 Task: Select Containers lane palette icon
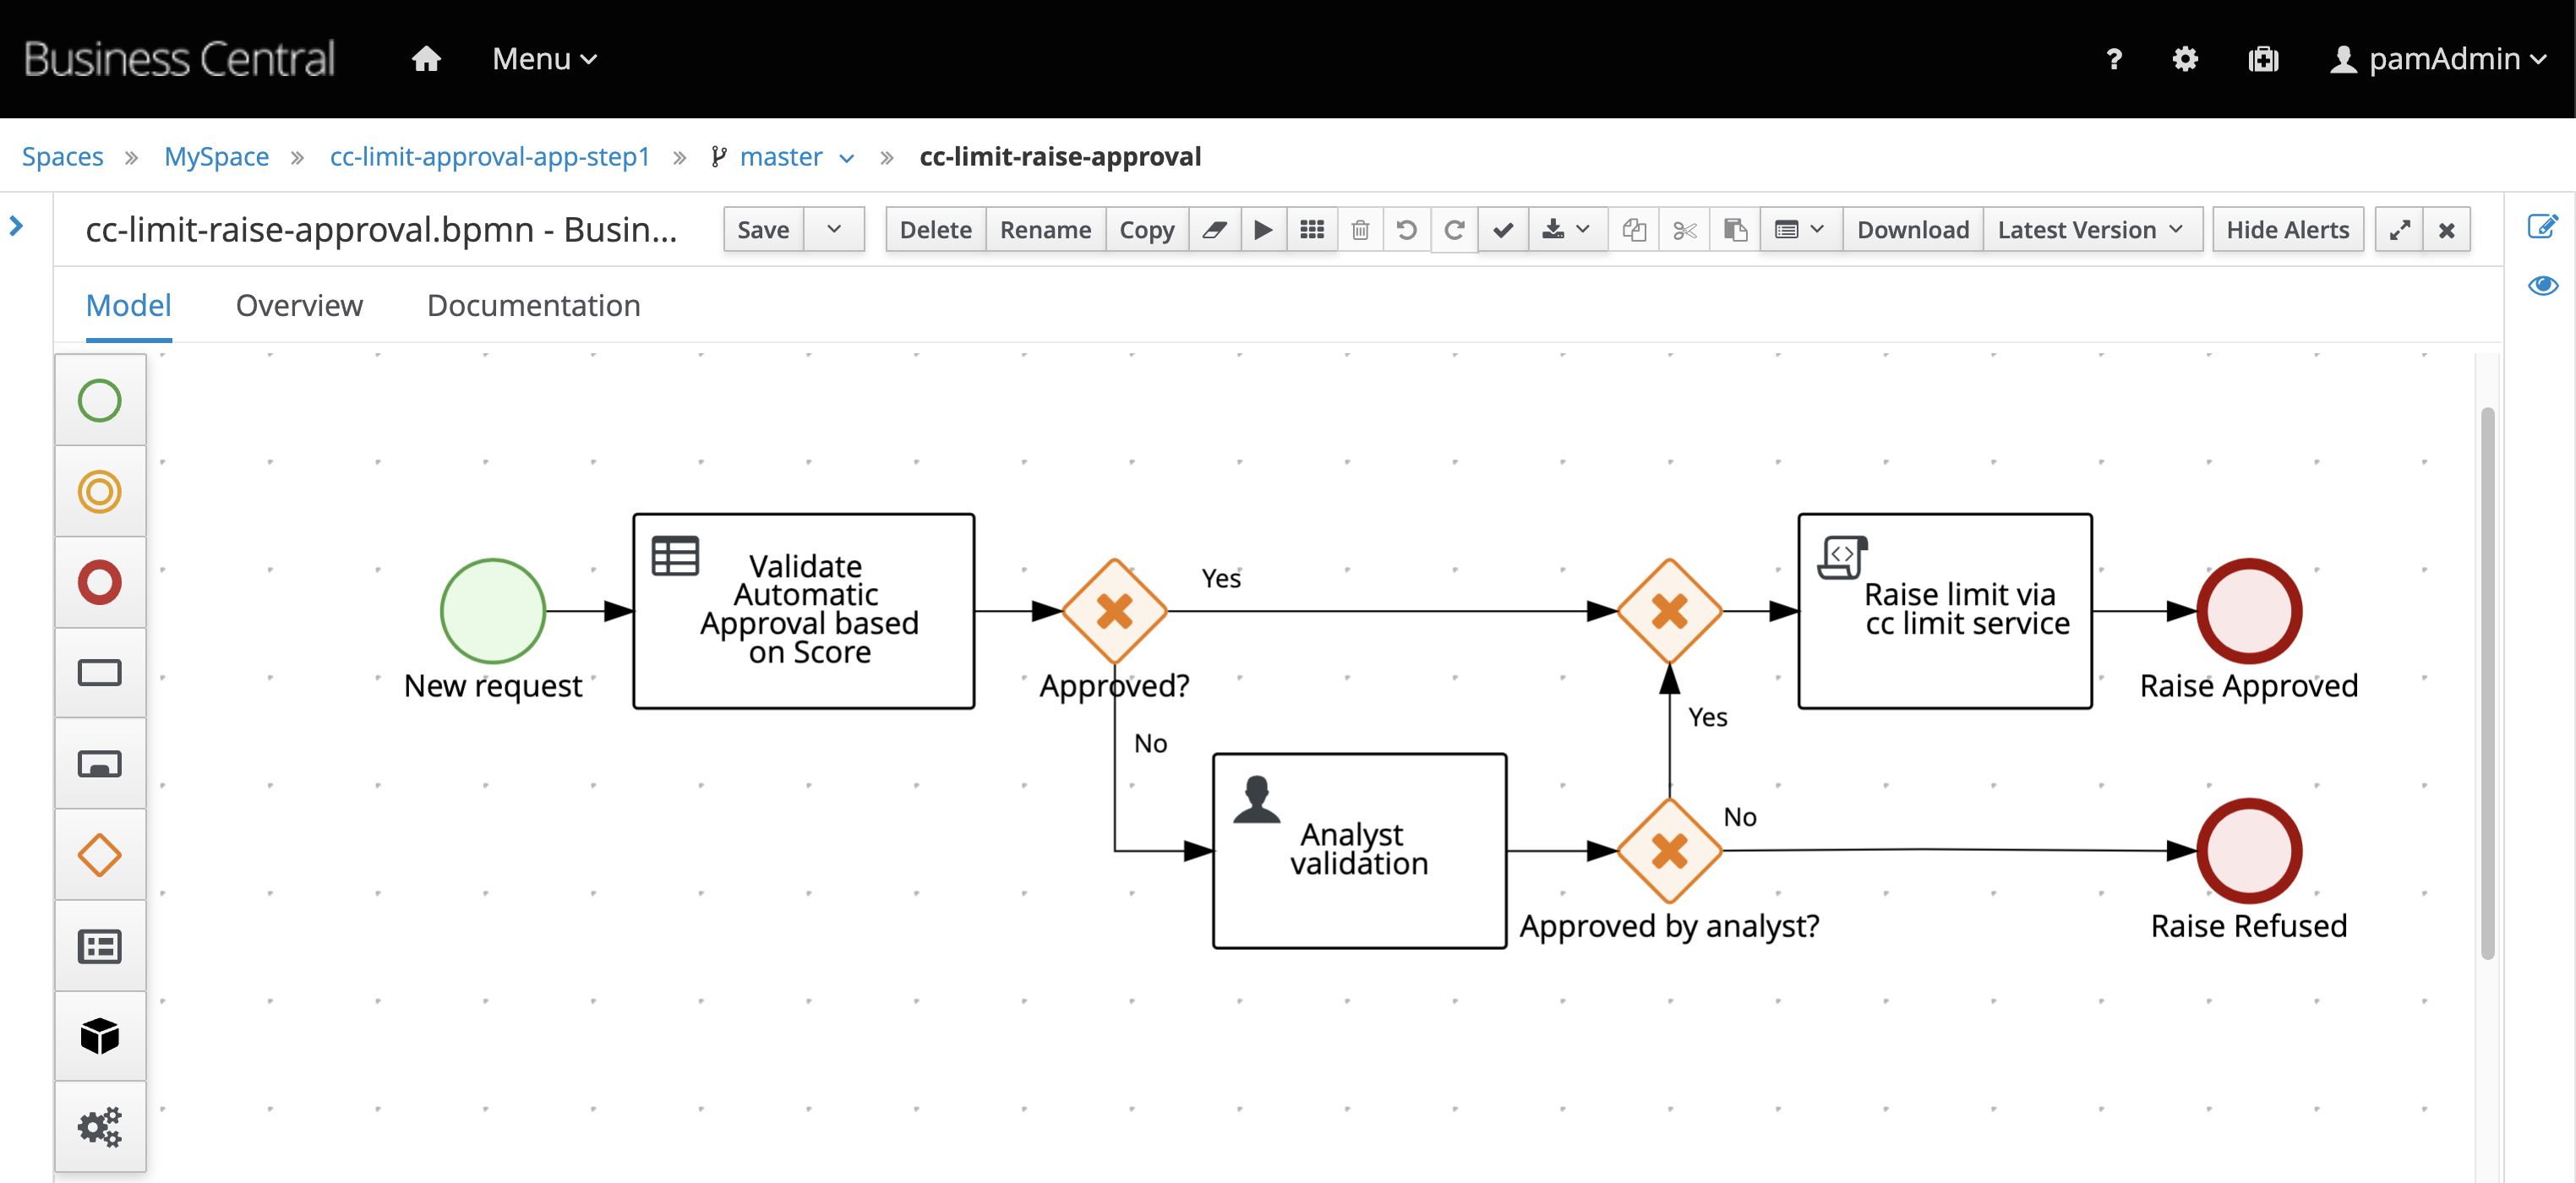click(x=100, y=946)
